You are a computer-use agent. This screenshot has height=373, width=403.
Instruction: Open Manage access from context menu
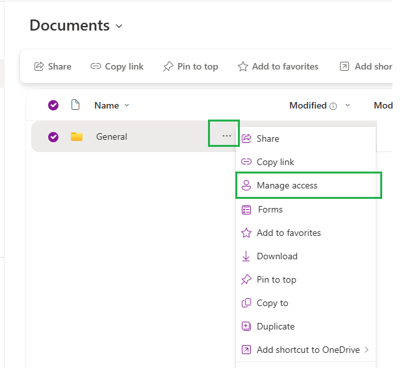tap(306, 185)
